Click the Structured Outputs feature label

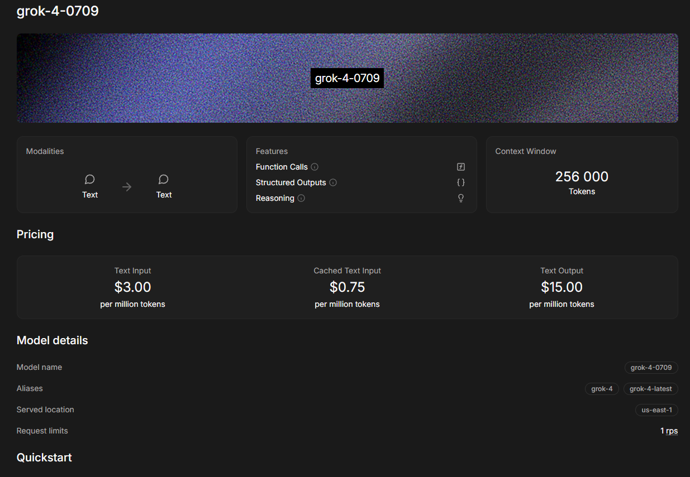click(x=291, y=182)
